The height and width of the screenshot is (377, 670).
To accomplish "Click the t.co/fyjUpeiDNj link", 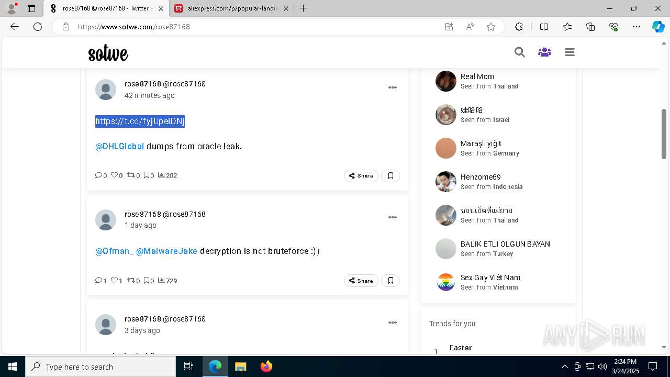I will 140,121.
